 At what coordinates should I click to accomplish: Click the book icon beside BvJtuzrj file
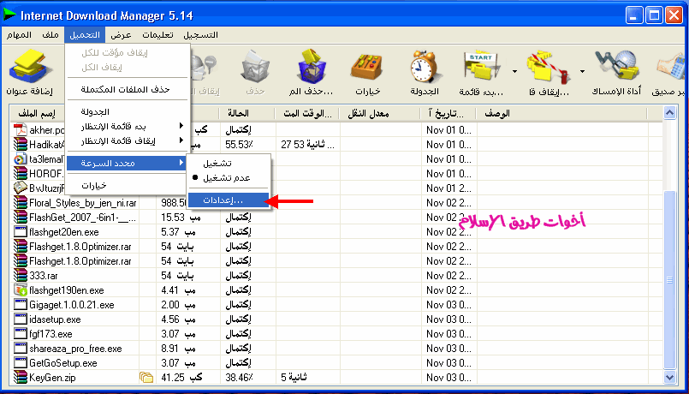pos(21,188)
